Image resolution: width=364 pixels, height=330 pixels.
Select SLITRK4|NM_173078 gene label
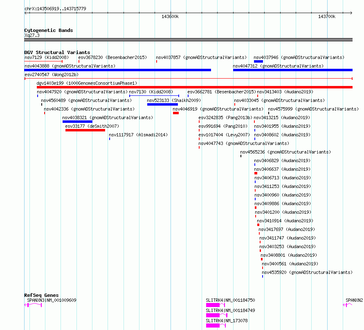[227, 321]
